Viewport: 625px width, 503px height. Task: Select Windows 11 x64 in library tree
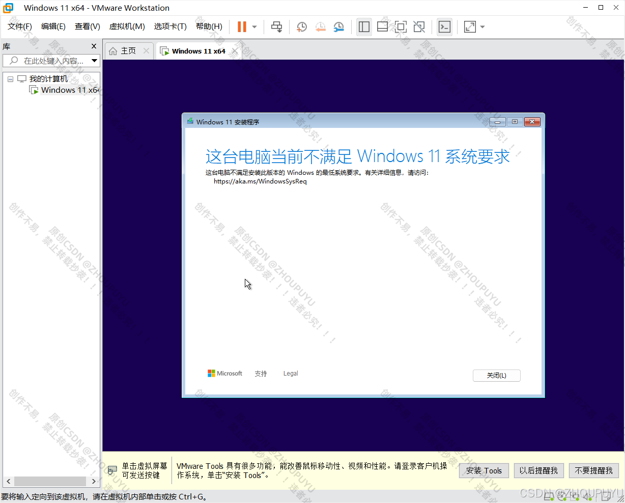point(70,90)
